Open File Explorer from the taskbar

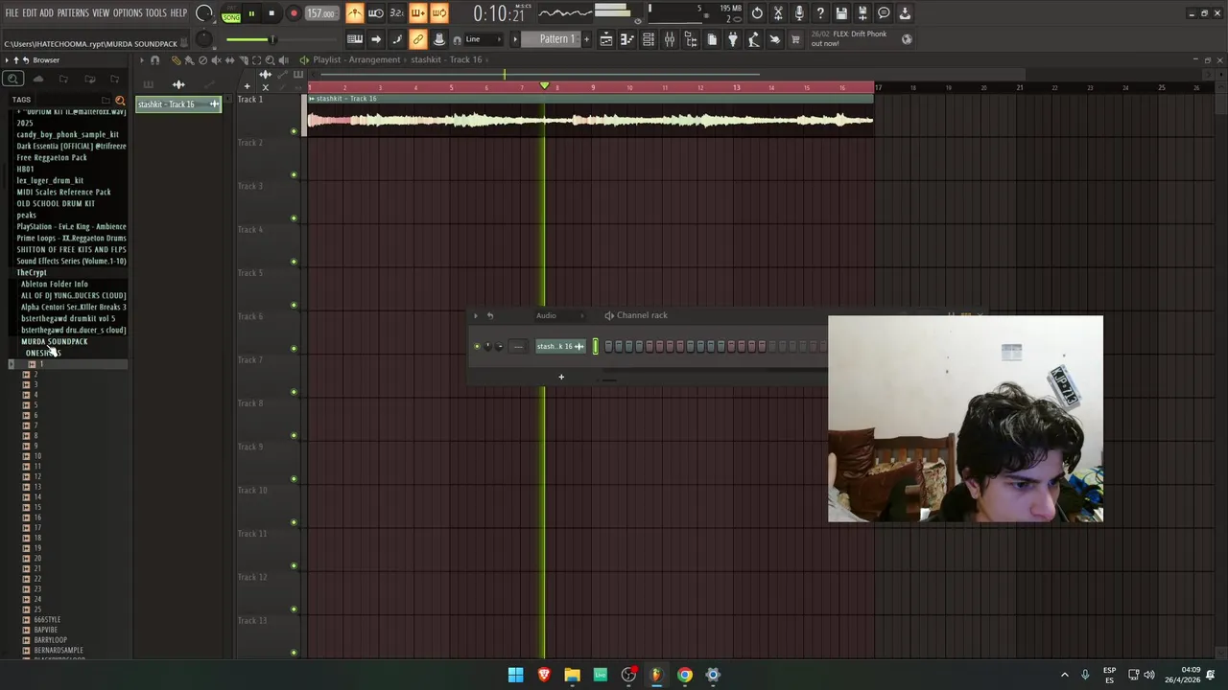point(572,675)
